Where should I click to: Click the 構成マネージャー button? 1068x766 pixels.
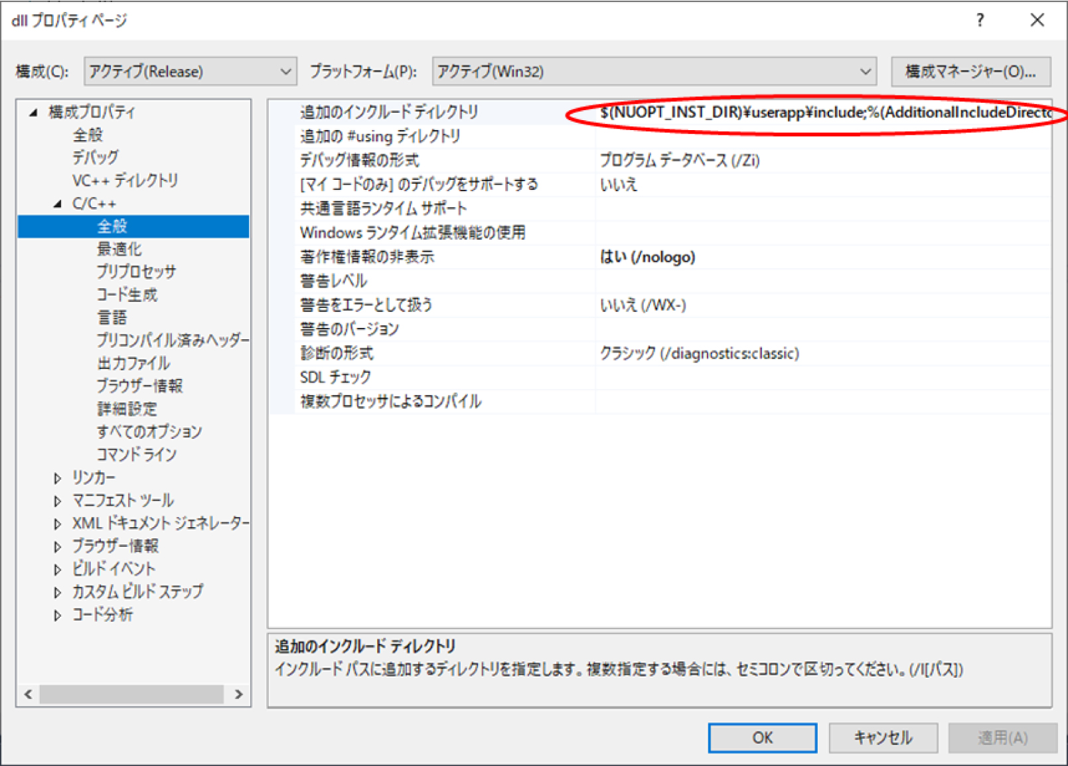coord(970,72)
